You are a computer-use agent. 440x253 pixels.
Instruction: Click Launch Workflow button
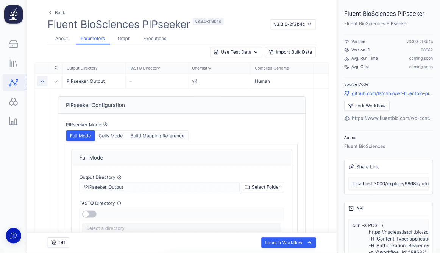pyautogui.click(x=289, y=243)
